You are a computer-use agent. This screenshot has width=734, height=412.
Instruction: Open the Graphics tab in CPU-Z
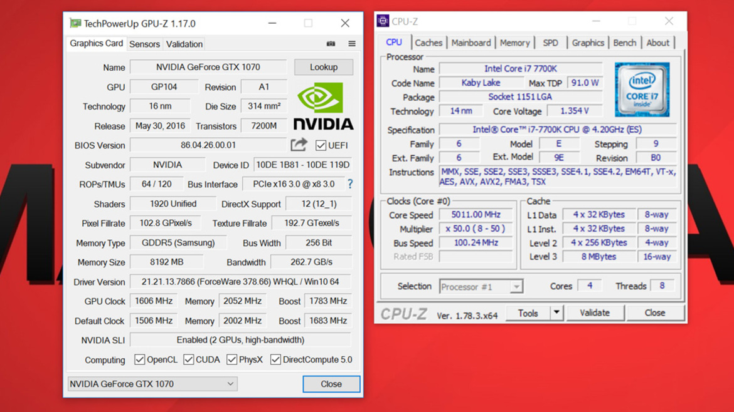(x=587, y=43)
